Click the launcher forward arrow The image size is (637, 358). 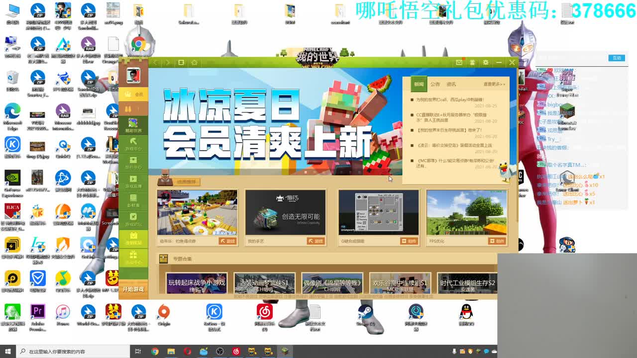click(x=167, y=63)
